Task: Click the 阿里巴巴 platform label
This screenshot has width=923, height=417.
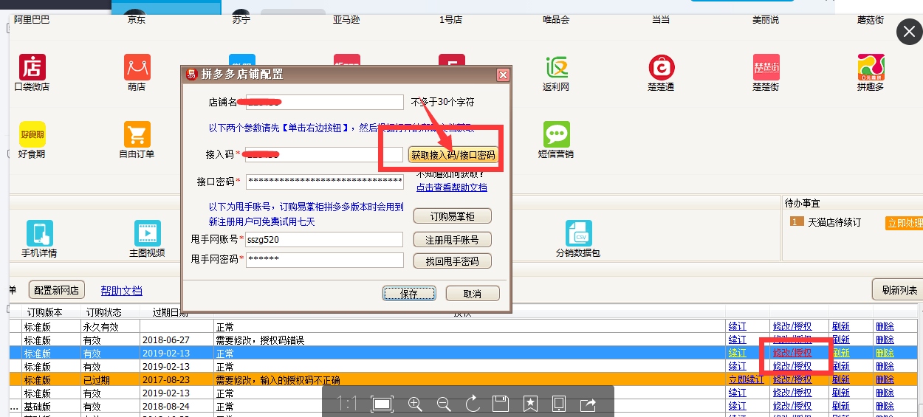Action: pos(32,20)
